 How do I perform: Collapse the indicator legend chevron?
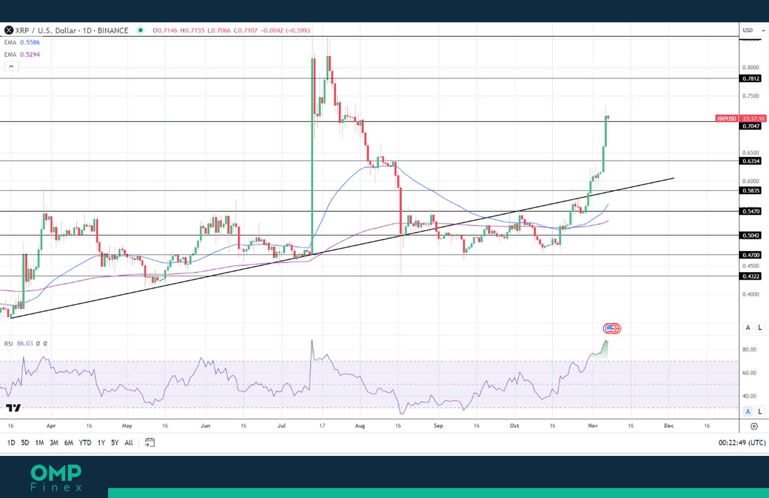[x=11, y=66]
